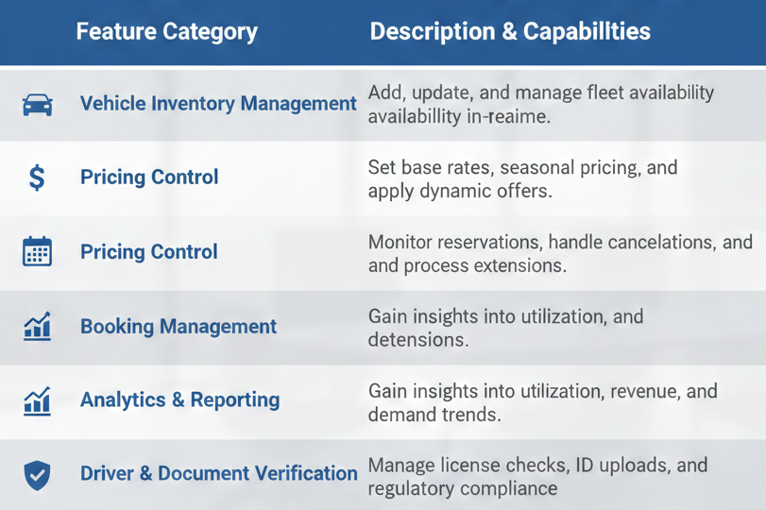Select the dollar sign pricing icon
Viewport: 766px width, 510px height.
coord(37,178)
